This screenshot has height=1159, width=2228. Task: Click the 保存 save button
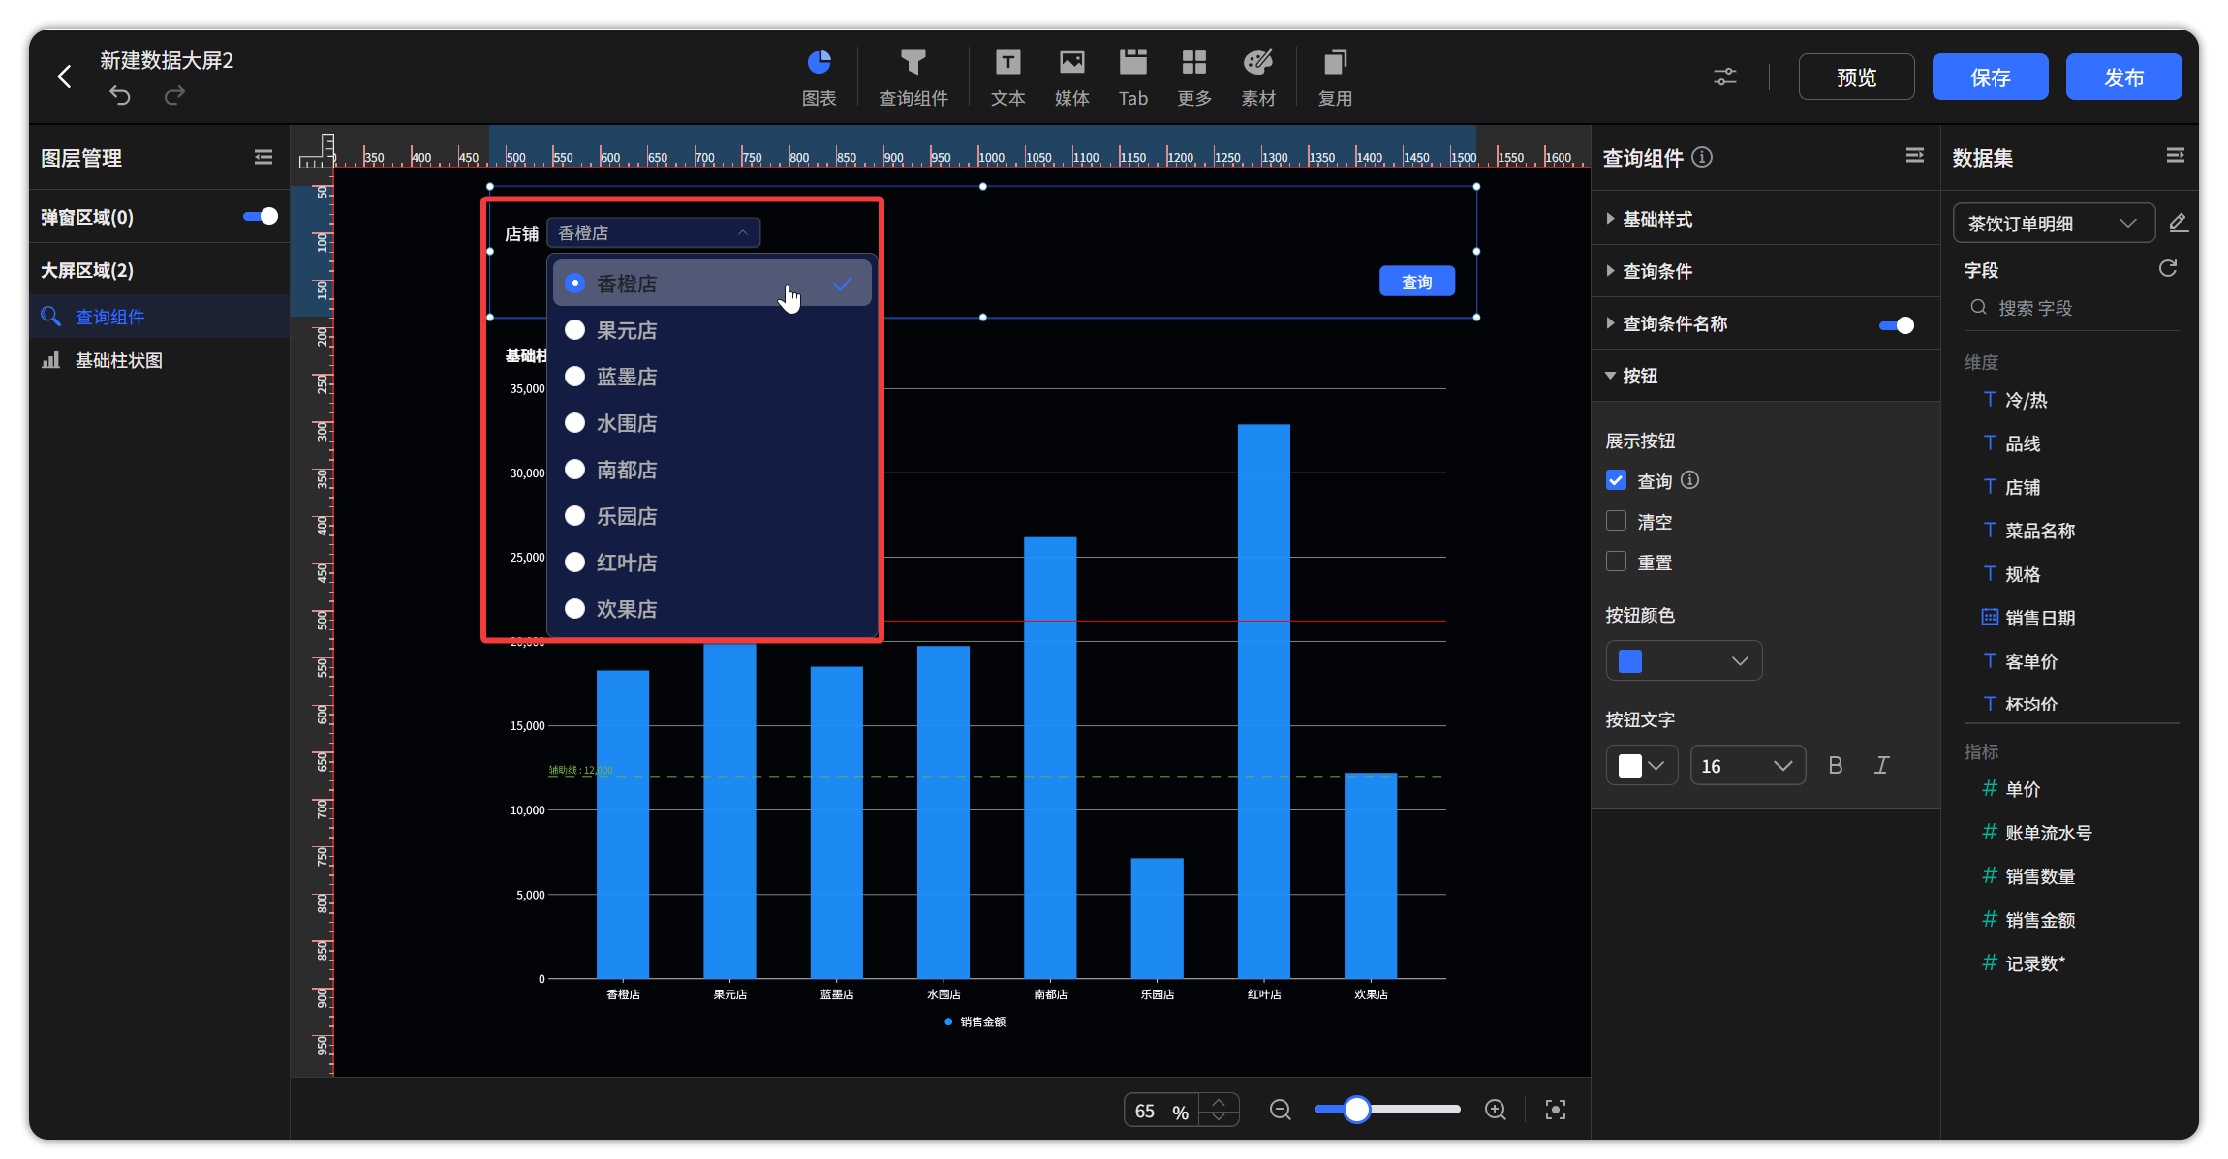pyautogui.click(x=1990, y=76)
